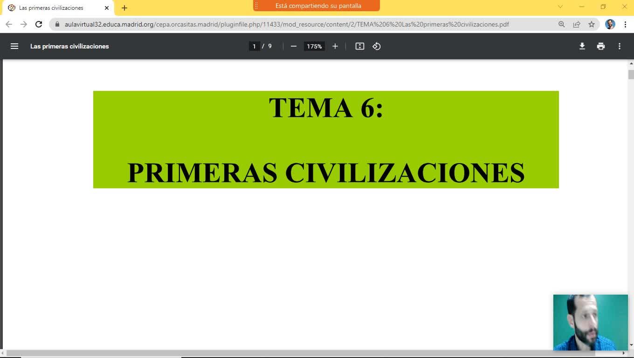
Task: Click the browser forward arrow
Action: tap(24, 24)
